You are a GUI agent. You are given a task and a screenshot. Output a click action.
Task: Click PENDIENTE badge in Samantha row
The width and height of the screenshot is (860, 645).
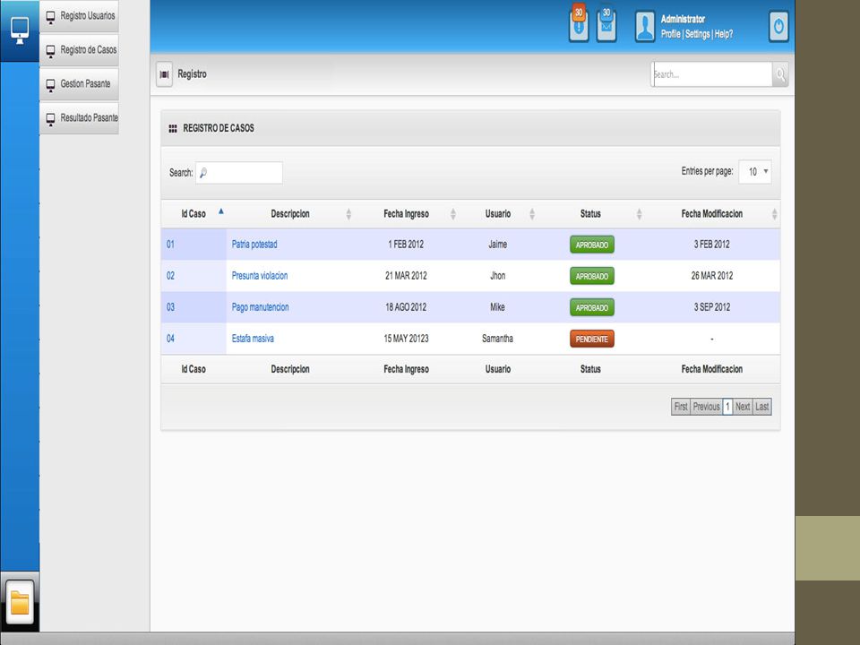pyautogui.click(x=592, y=339)
